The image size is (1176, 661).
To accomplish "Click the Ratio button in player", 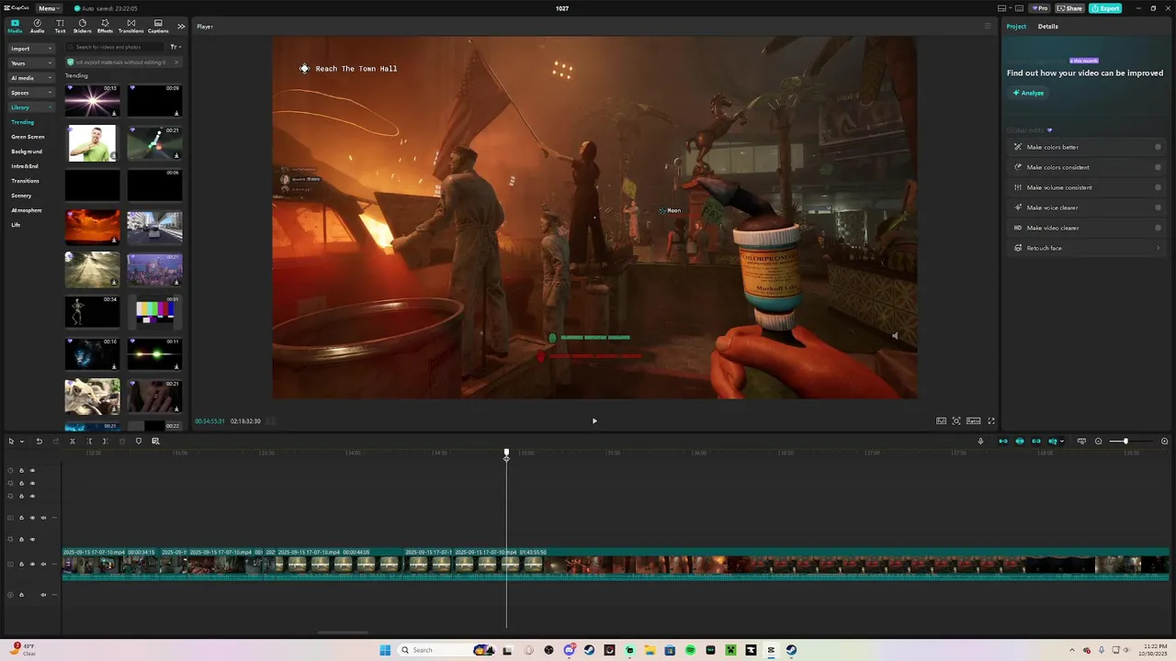I will click(973, 420).
